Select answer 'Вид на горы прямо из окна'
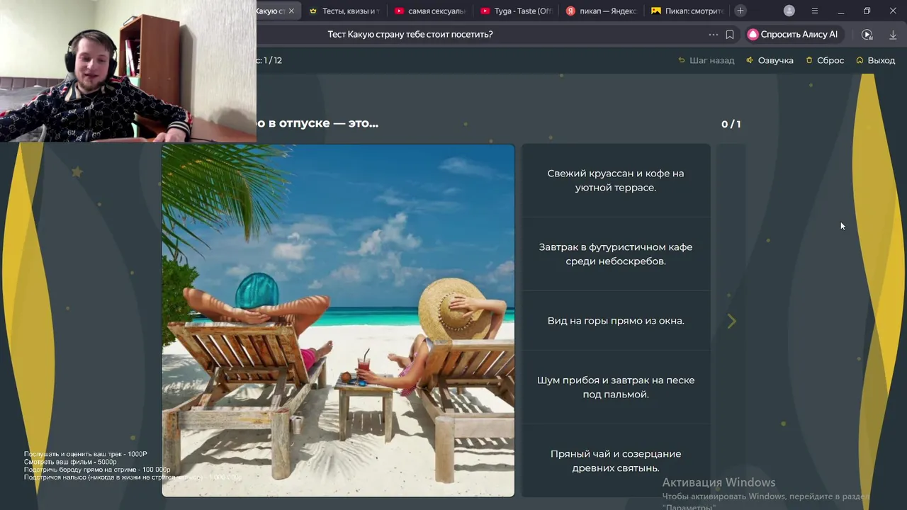 [616, 321]
